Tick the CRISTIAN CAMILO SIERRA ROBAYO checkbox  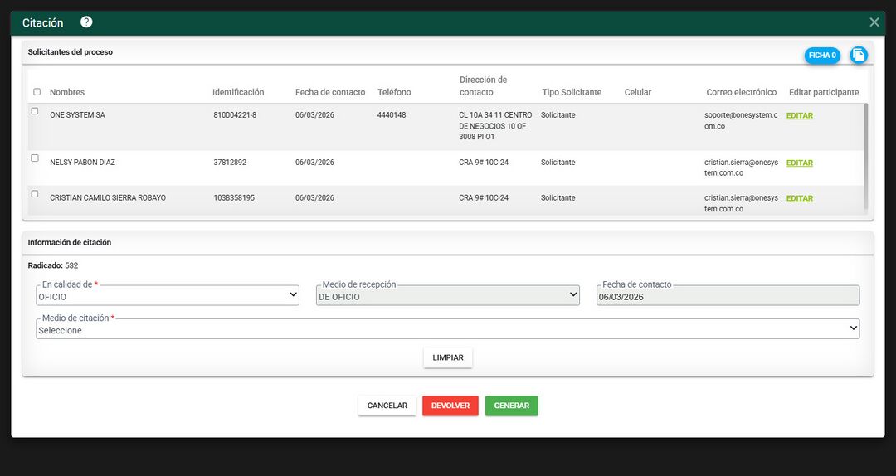click(35, 194)
